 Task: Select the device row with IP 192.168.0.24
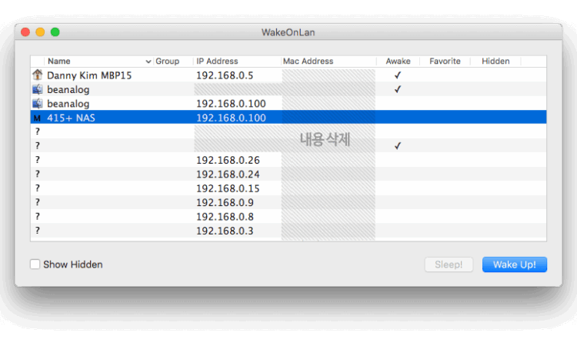[217, 175]
